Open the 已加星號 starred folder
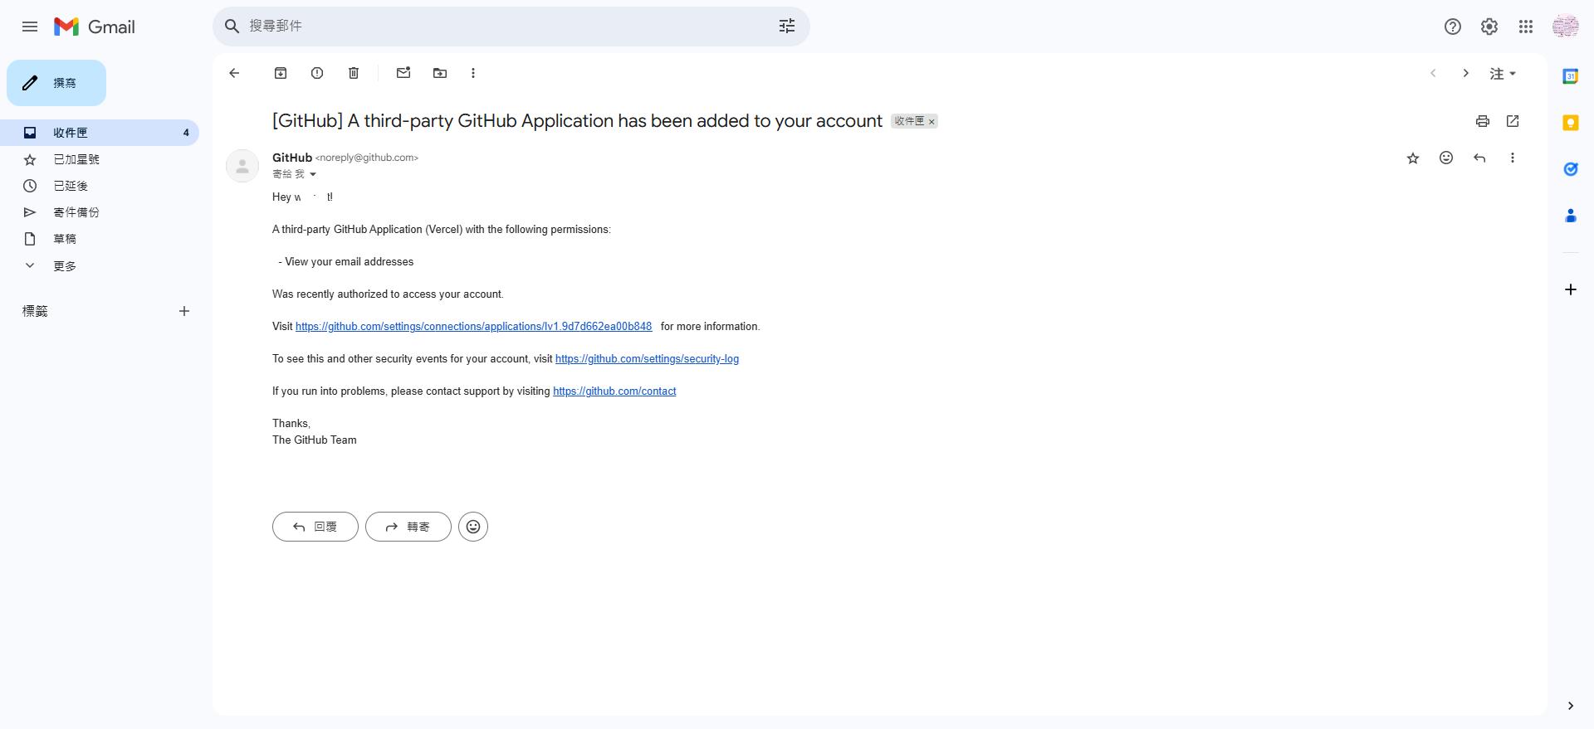 (76, 159)
